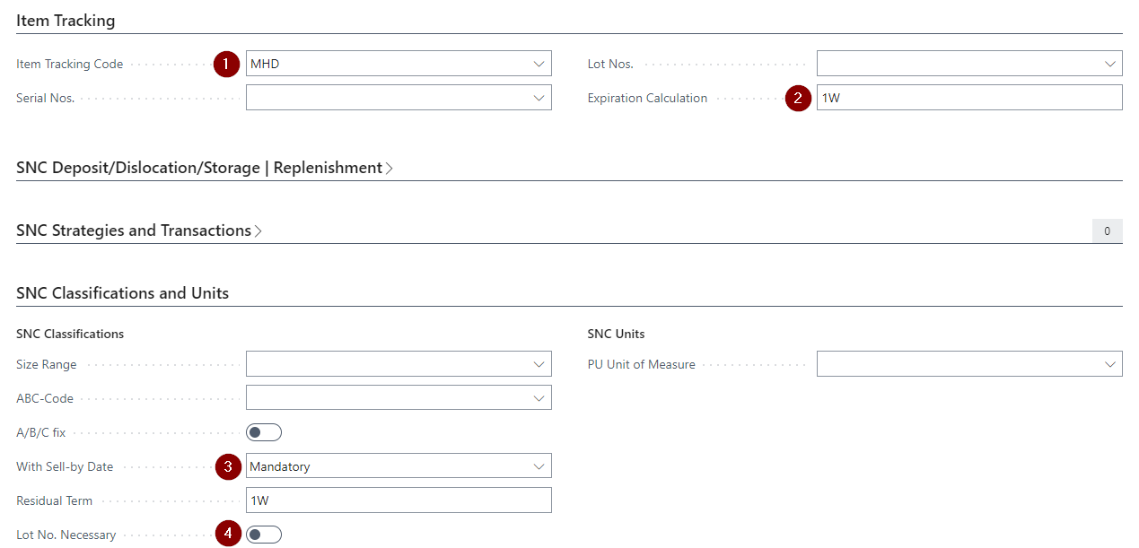Image resolution: width=1139 pixels, height=548 pixels.
Task: Enable the Lot No. Necessary switch
Action: click(264, 535)
